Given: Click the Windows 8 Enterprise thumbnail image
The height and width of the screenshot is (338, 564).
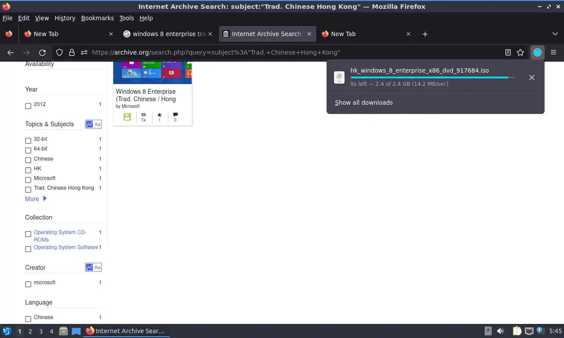Looking at the screenshot, I should coord(152,73).
